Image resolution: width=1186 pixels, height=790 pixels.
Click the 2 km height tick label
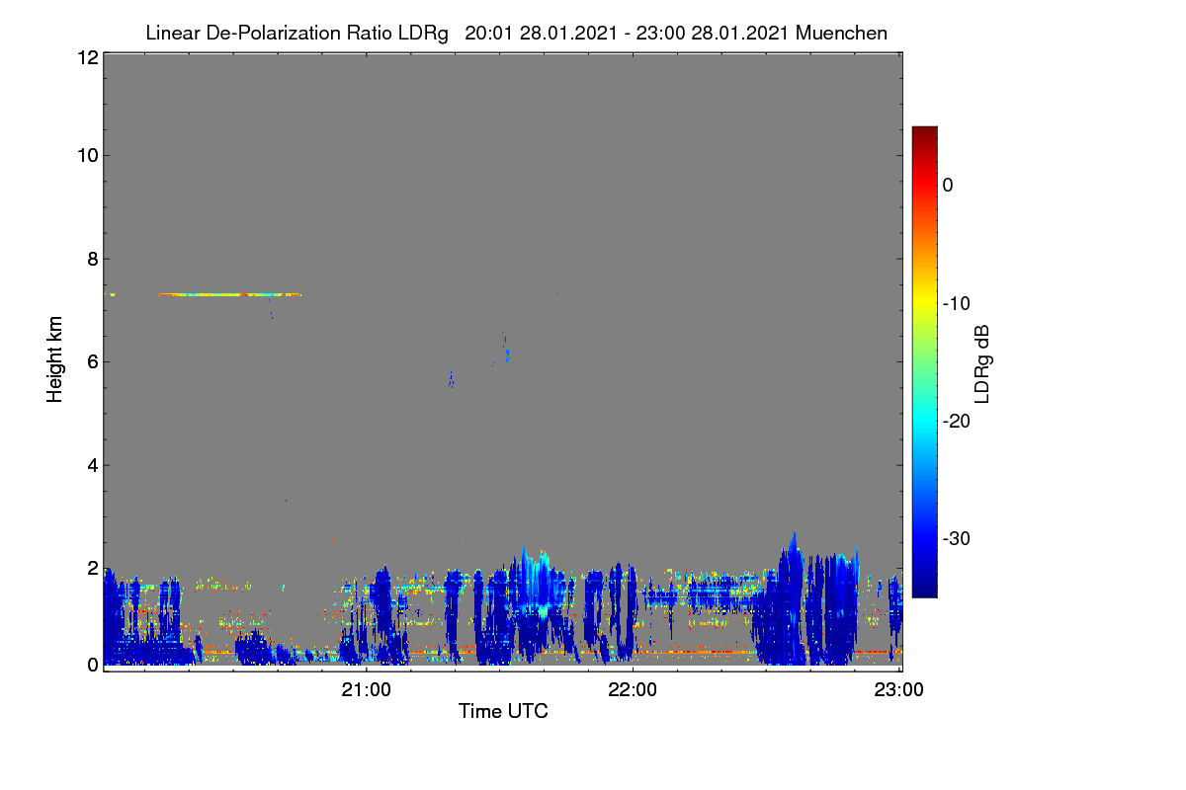[92, 568]
